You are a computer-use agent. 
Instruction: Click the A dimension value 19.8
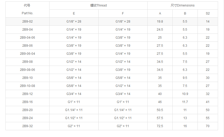tap(160, 22)
